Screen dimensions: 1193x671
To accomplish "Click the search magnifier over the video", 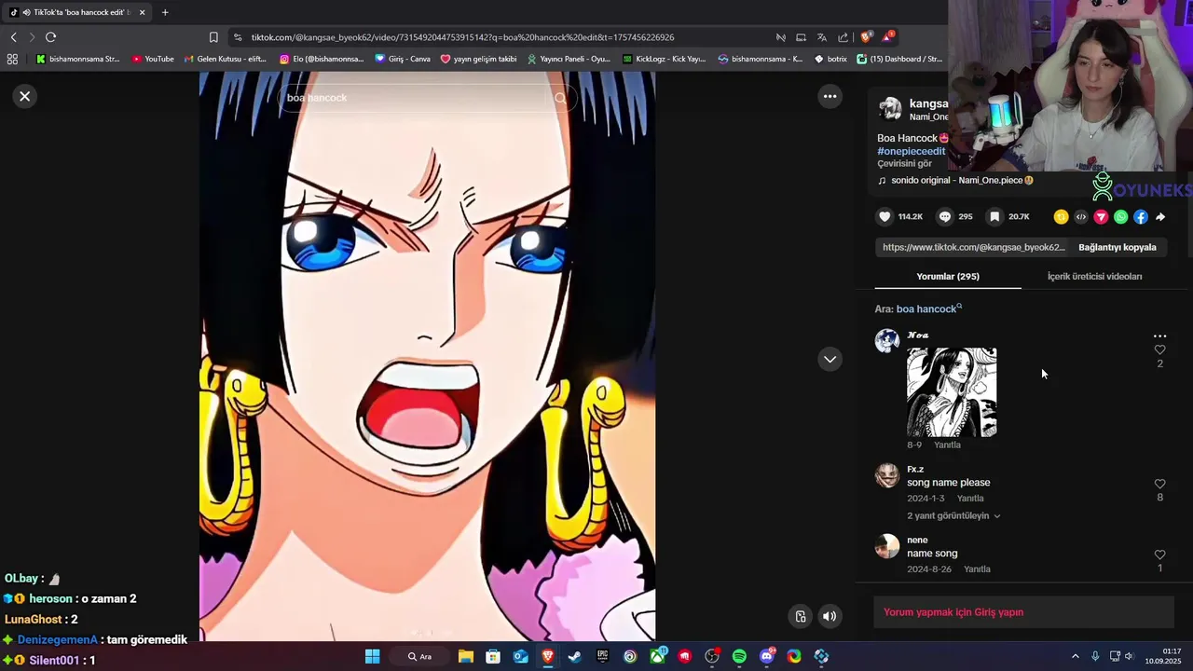I will [560, 98].
